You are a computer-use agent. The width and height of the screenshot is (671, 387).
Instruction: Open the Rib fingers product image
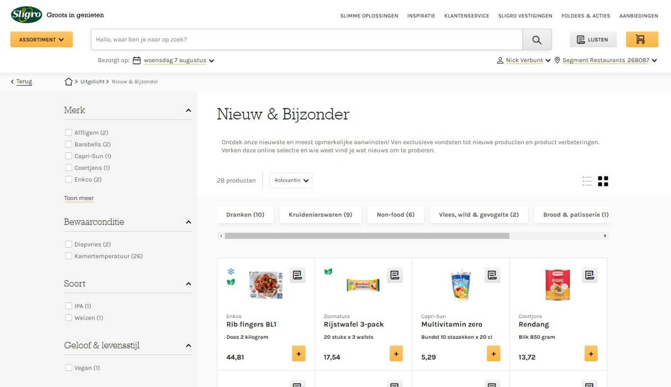pos(266,285)
